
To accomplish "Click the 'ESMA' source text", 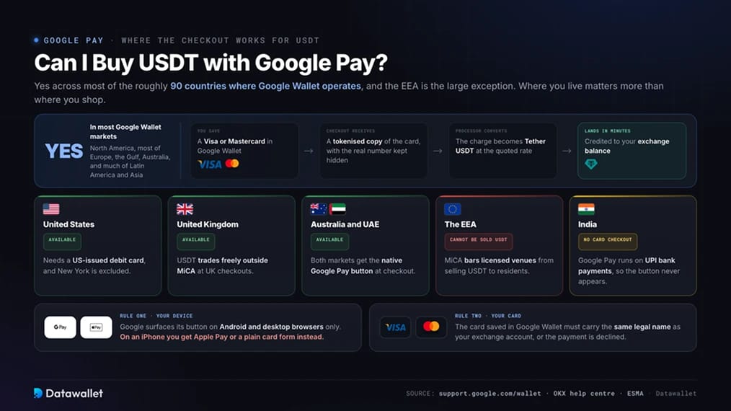I will (x=635, y=394).
